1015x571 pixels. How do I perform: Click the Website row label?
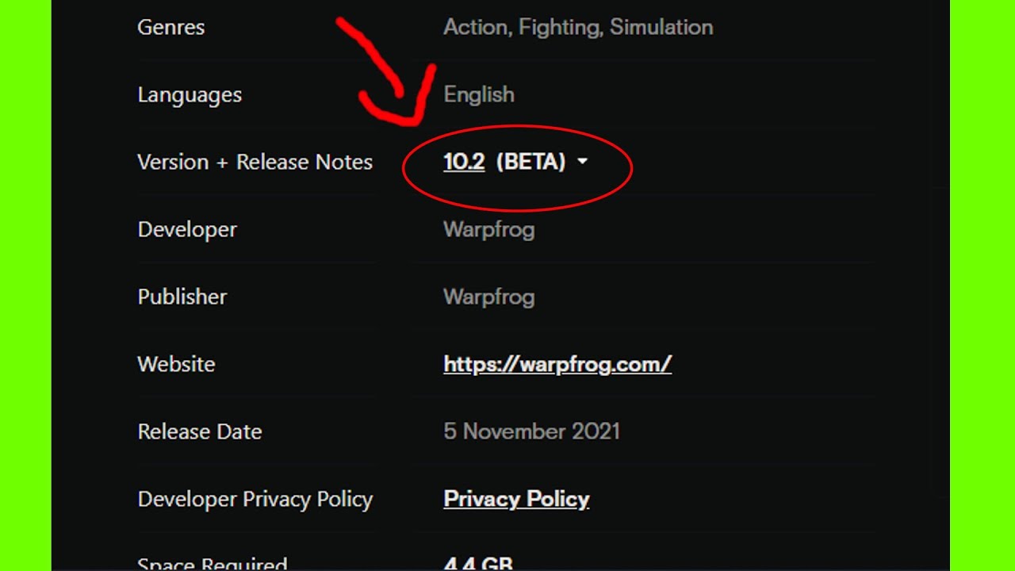click(176, 364)
